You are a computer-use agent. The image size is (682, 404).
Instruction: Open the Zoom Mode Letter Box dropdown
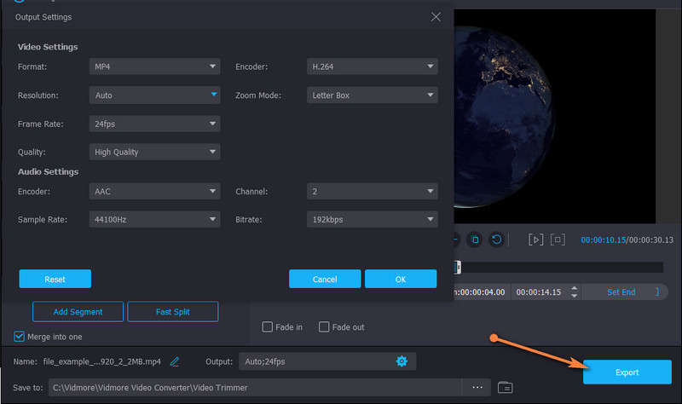coord(373,95)
